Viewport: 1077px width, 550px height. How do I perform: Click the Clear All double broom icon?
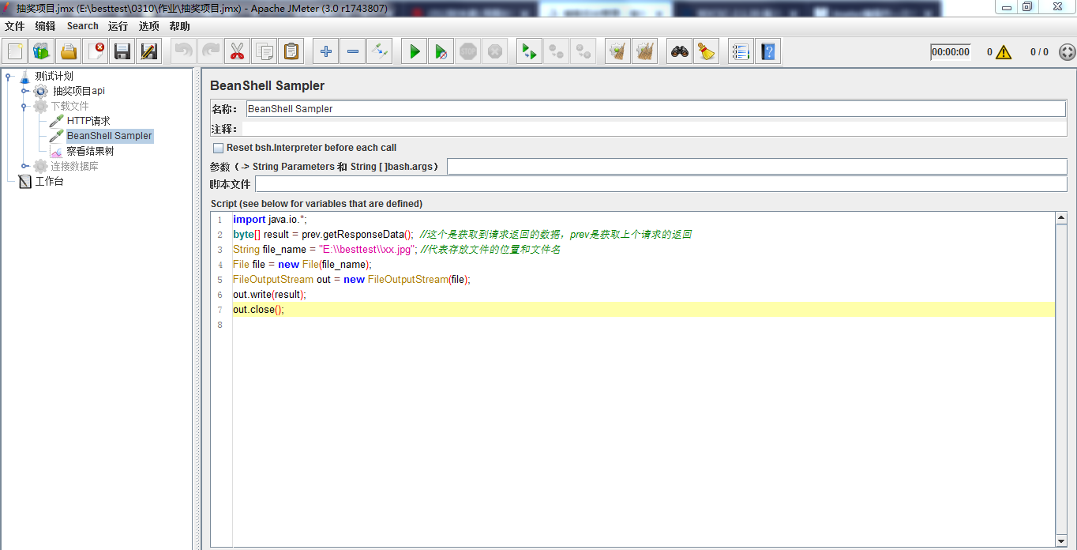(645, 52)
